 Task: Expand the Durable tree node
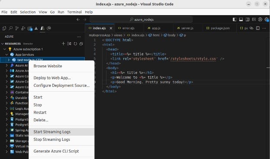point(6,98)
